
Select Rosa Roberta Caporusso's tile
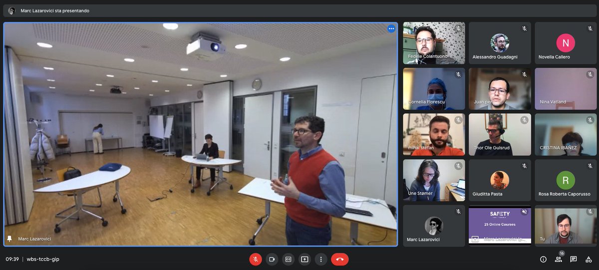click(566, 180)
